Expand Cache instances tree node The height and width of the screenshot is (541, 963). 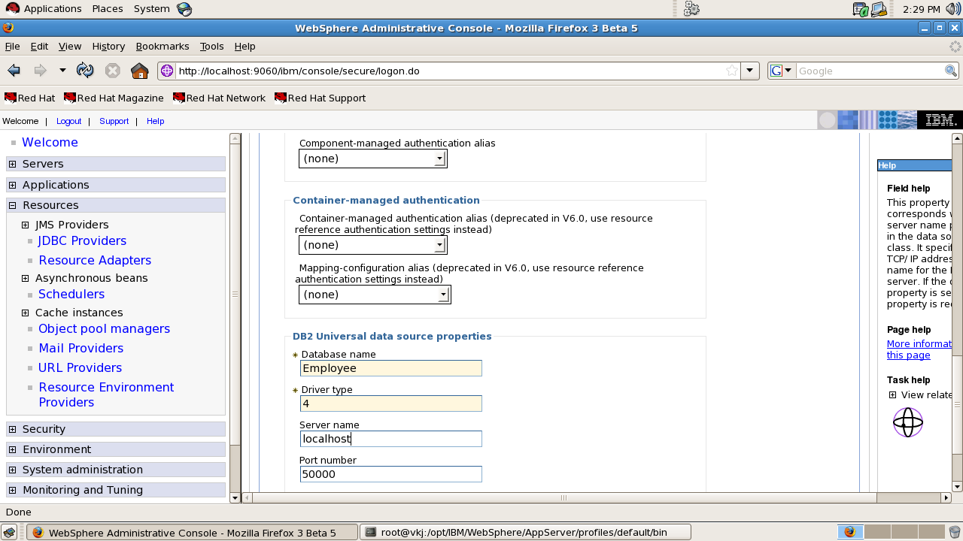tap(25, 313)
